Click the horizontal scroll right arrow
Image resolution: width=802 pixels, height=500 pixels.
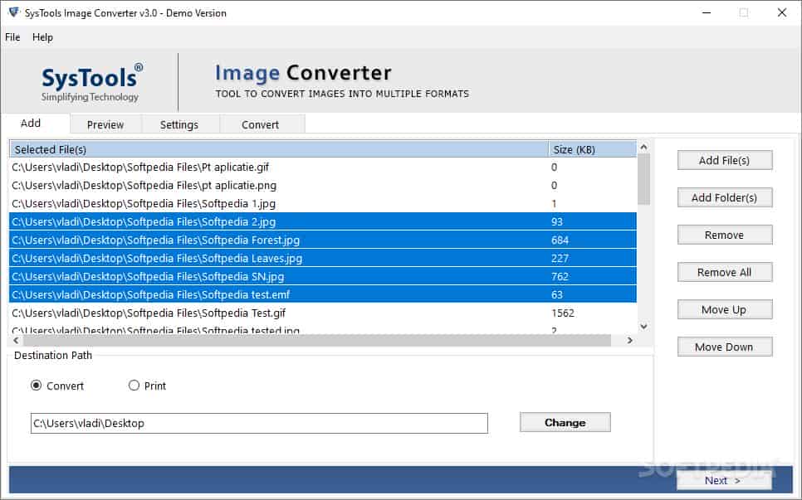[x=629, y=340]
